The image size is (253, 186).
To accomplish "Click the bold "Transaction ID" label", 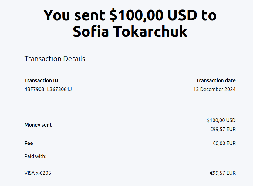I will [41, 80].
